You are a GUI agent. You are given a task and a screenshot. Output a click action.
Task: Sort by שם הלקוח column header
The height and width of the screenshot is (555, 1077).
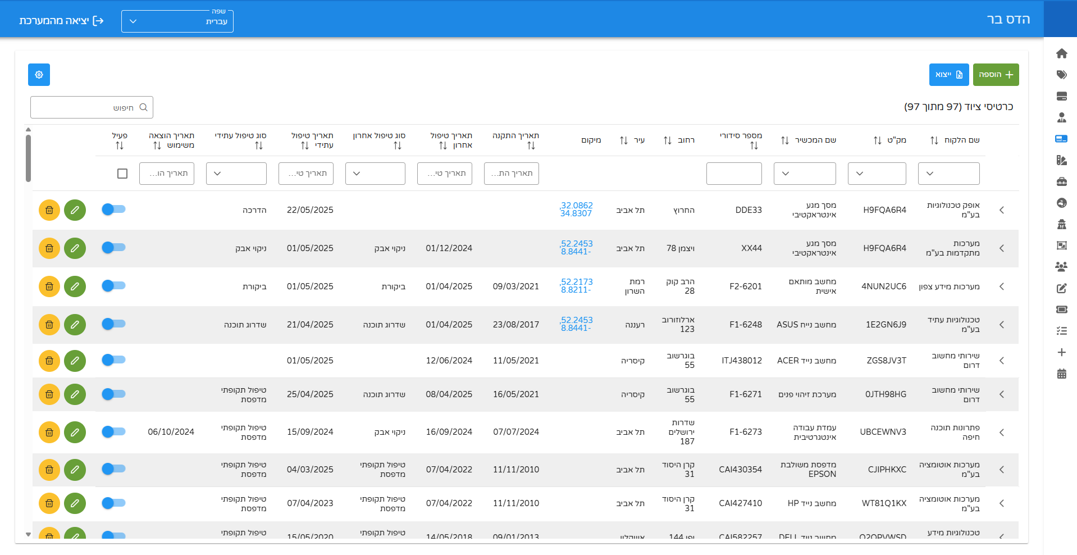(x=955, y=140)
